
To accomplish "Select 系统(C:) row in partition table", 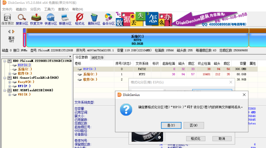I will pyautogui.click(x=90, y=74).
